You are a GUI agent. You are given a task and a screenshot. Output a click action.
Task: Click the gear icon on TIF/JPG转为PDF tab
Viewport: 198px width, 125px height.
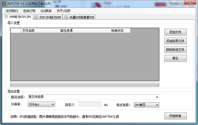[x=36, y=17]
